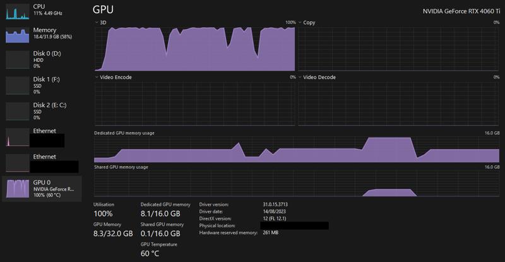Open the Video Encode engine dropdown
The width and height of the screenshot is (505, 262).
tap(113, 78)
